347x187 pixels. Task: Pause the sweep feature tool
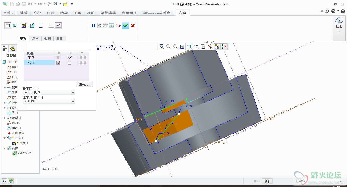[93, 26]
